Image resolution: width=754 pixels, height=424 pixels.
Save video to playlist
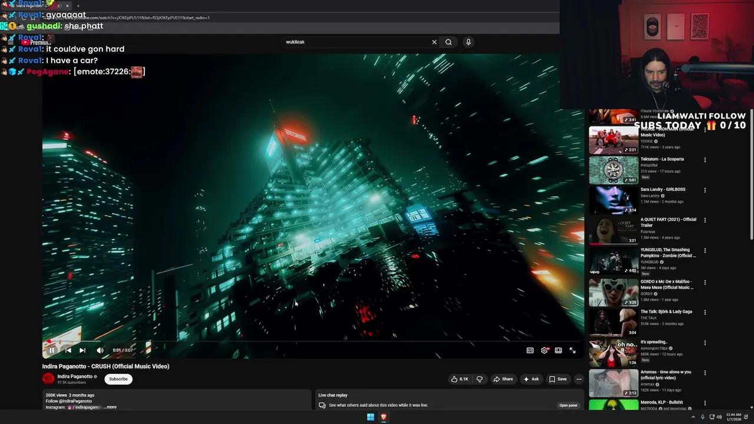[x=558, y=379]
